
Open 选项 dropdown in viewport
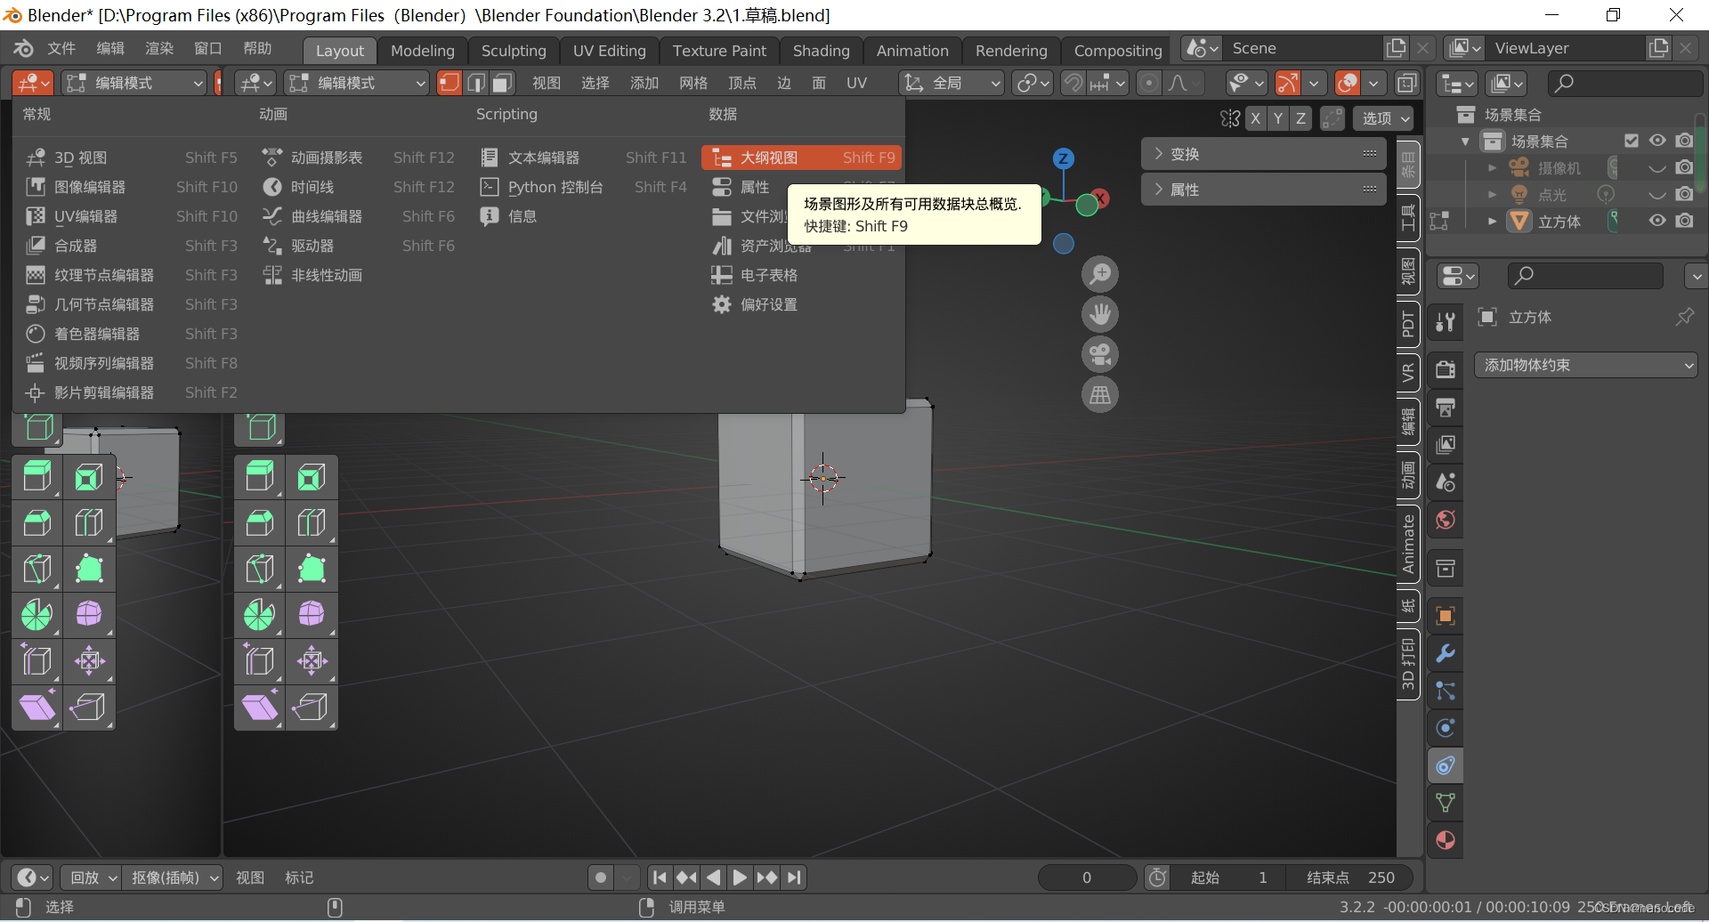(1384, 118)
